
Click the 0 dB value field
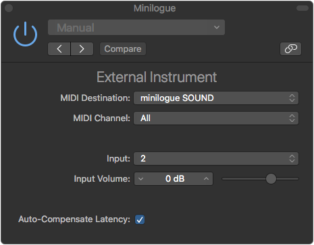point(174,179)
